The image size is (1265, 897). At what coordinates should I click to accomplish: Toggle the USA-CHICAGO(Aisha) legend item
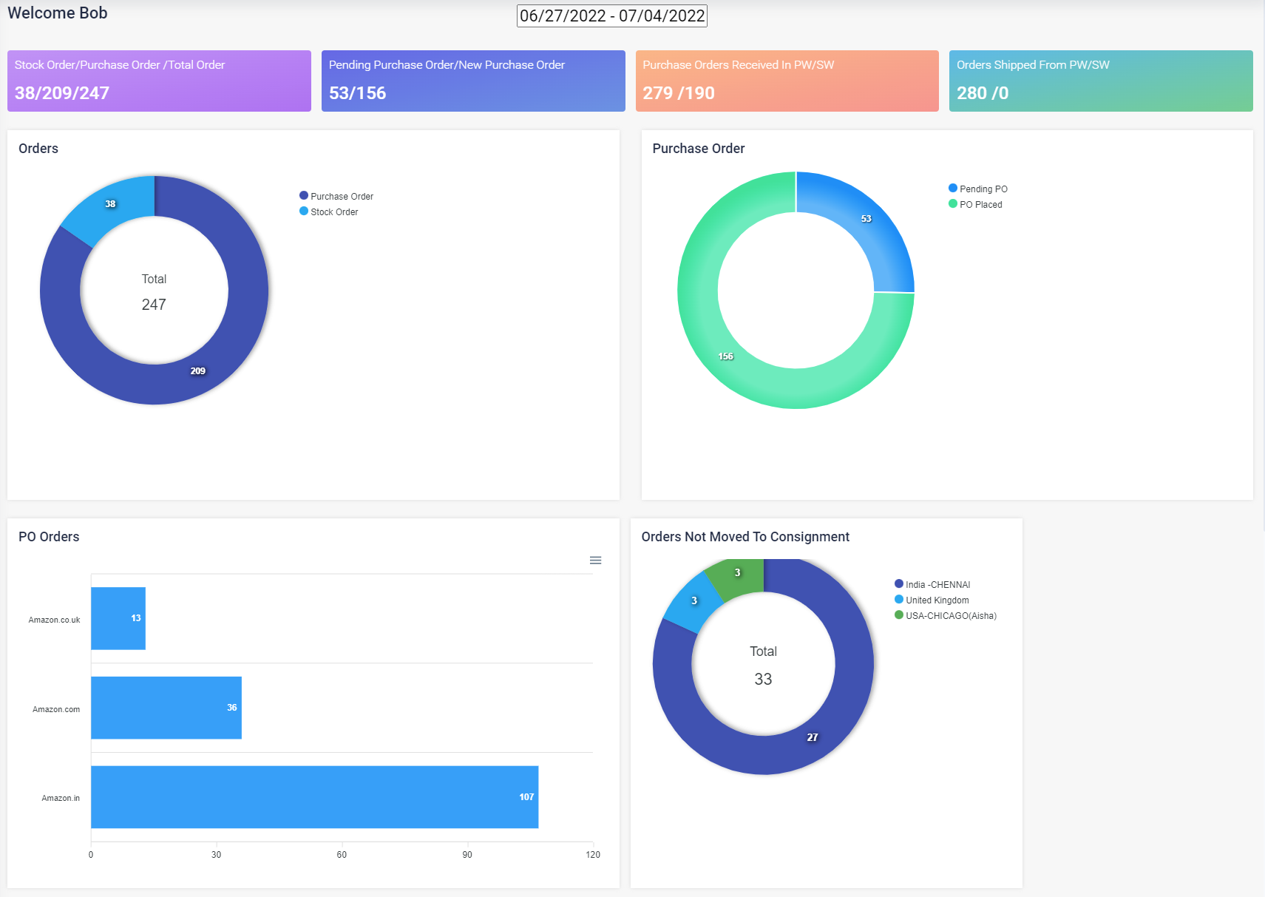946,615
